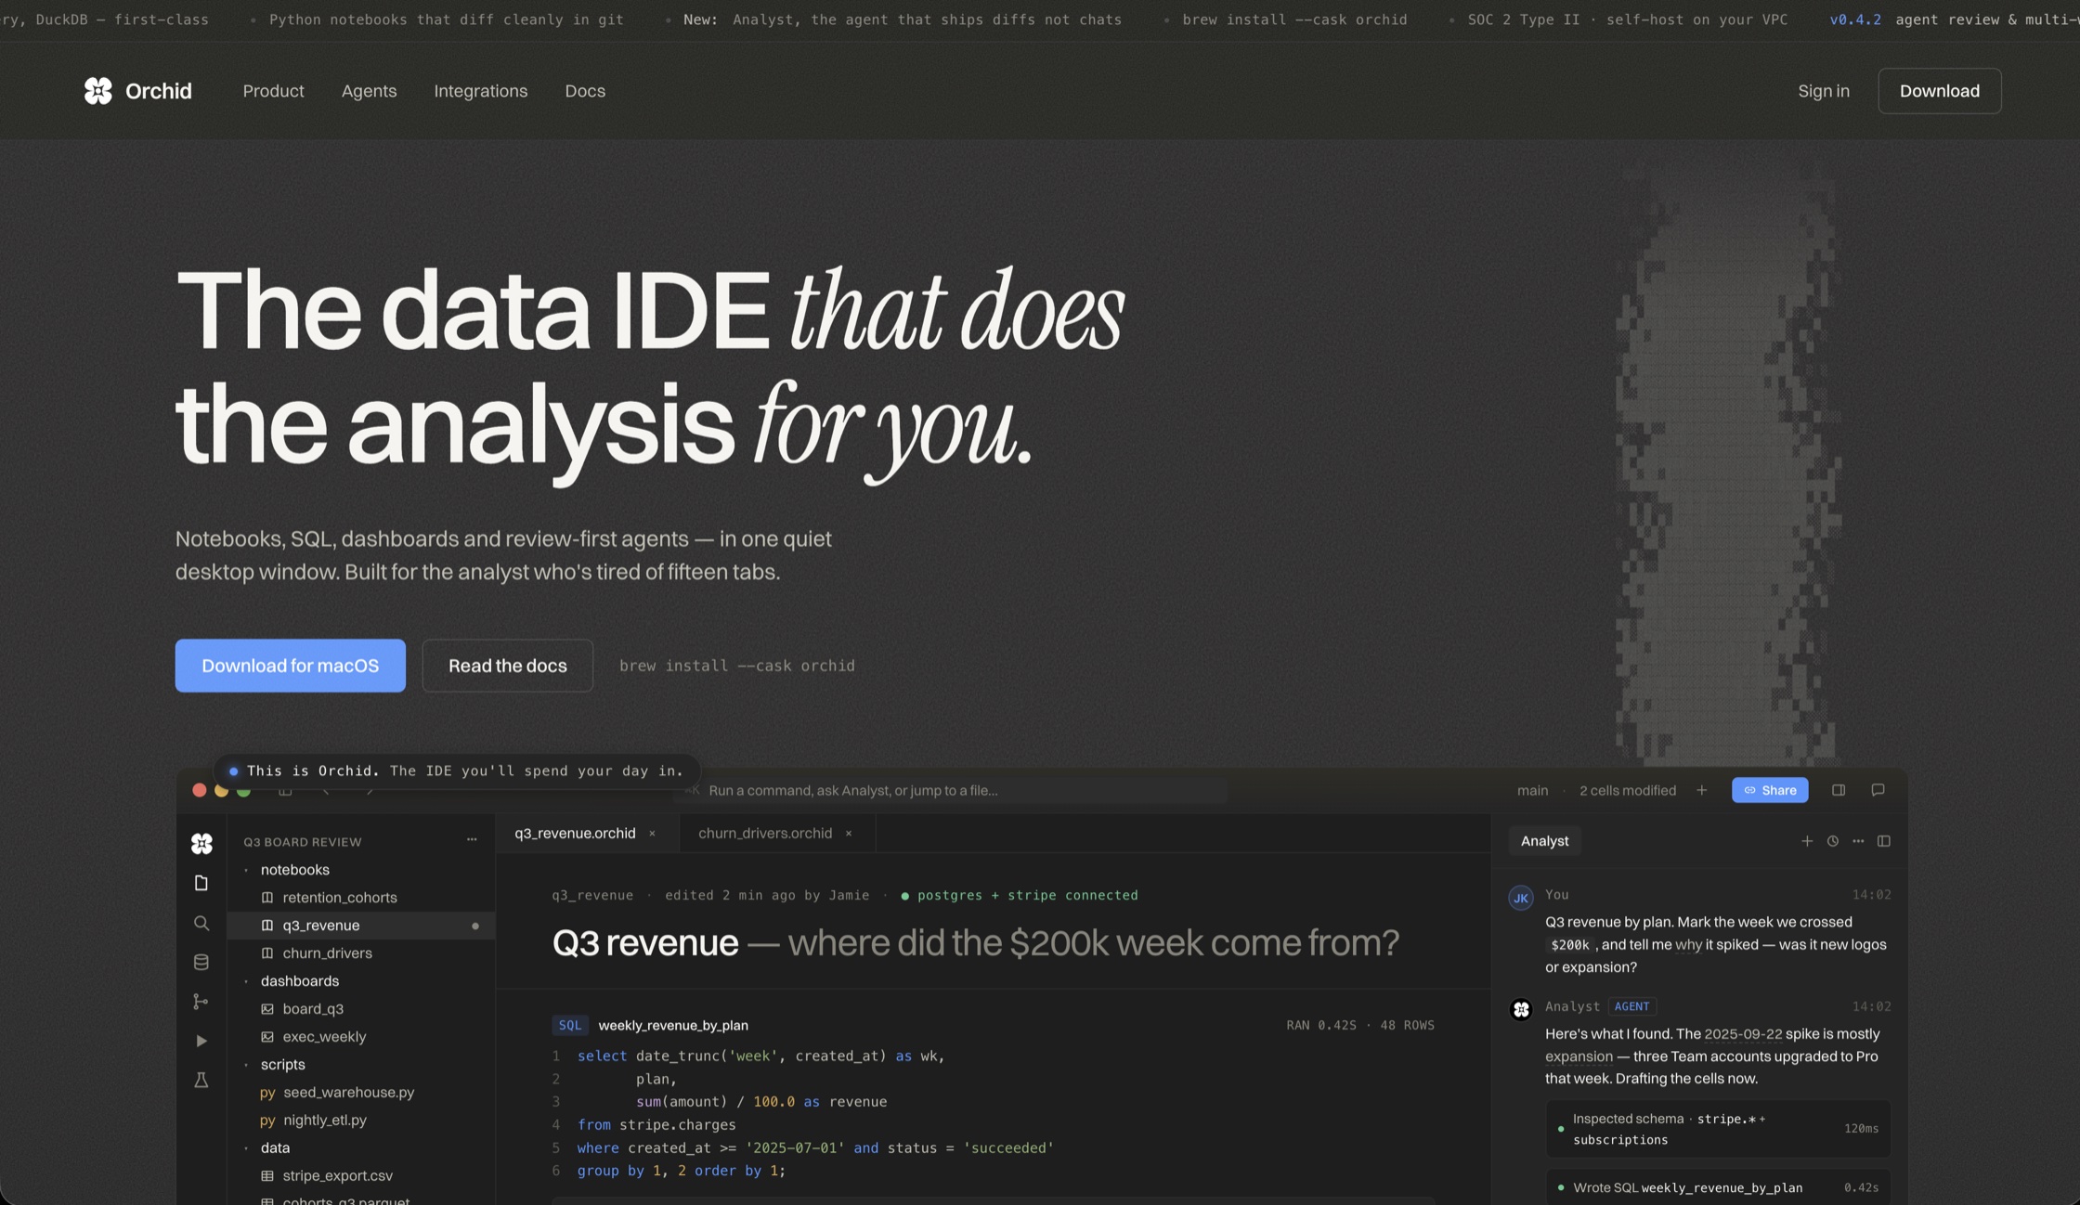2080x1205 pixels.
Task: Click the plus icon next to 2 cells modified
Action: tap(1701, 790)
